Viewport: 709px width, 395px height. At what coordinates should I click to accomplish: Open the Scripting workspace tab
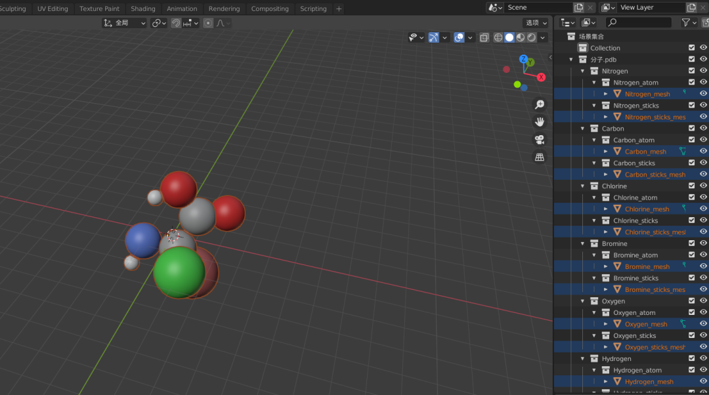(313, 9)
